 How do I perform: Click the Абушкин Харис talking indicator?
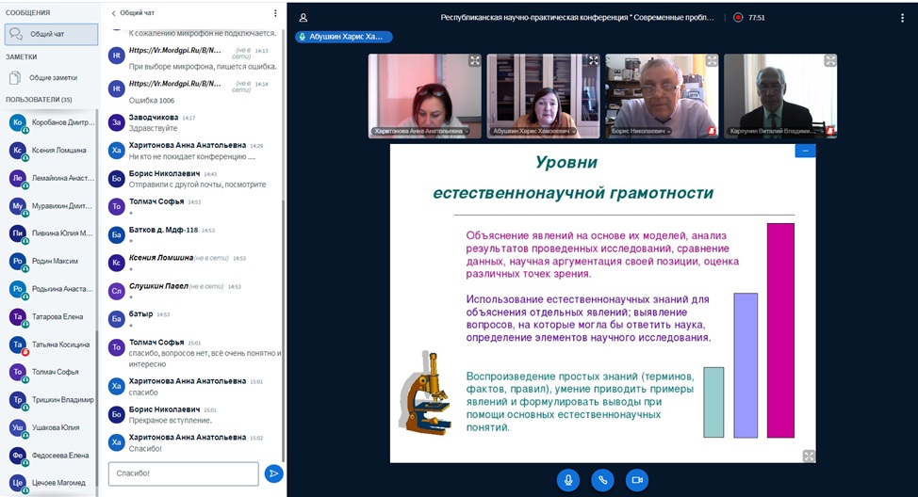(344, 37)
